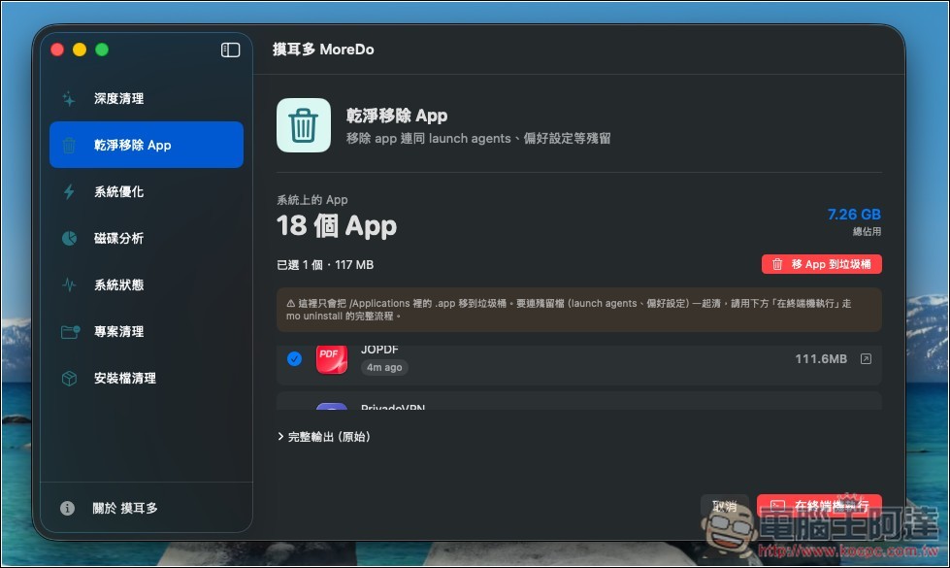Click the trash icon beside 乾淨移除 App in sidebar
The width and height of the screenshot is (950, 568).
click(69, 145)
